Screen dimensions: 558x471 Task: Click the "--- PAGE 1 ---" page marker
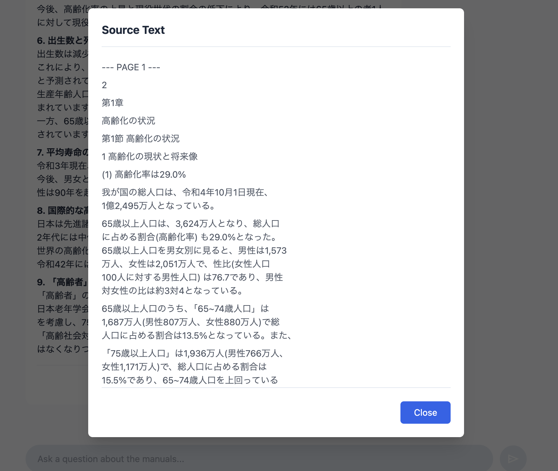(x=130, y=67)
